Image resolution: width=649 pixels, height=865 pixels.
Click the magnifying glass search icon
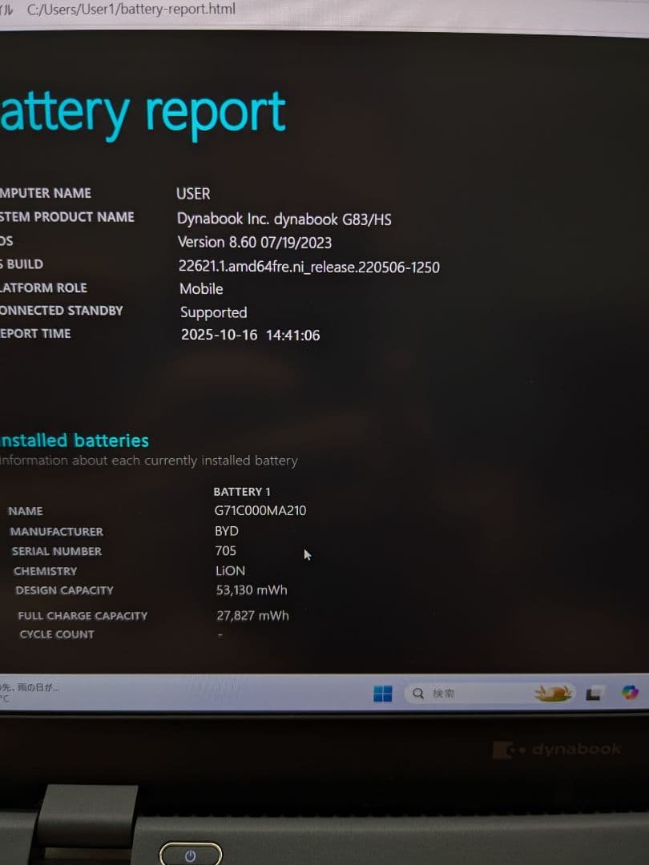(417, 692)
